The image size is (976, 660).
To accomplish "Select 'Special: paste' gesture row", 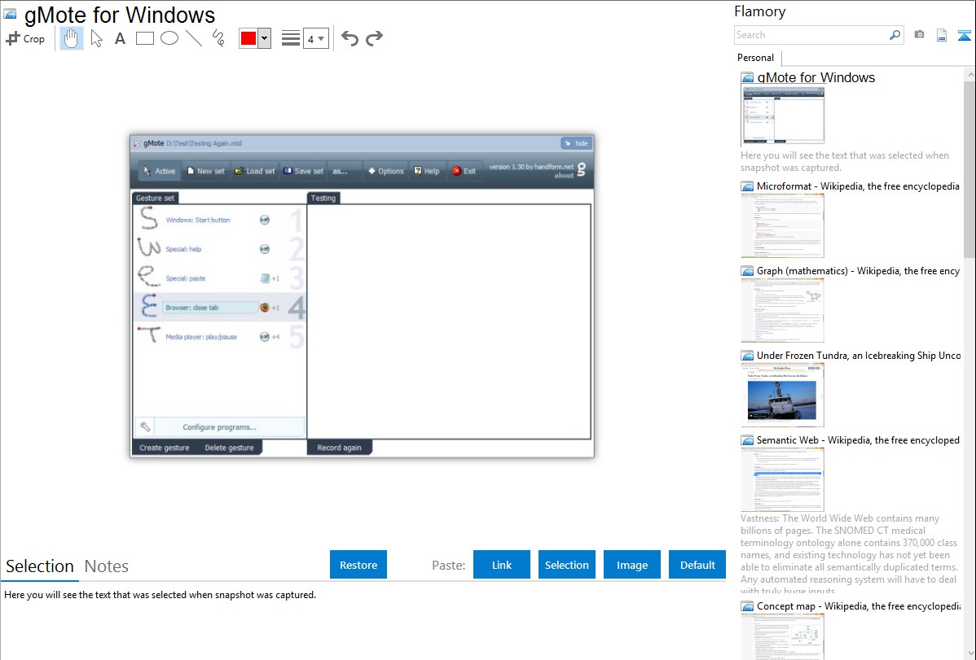I will click(219, 278).
